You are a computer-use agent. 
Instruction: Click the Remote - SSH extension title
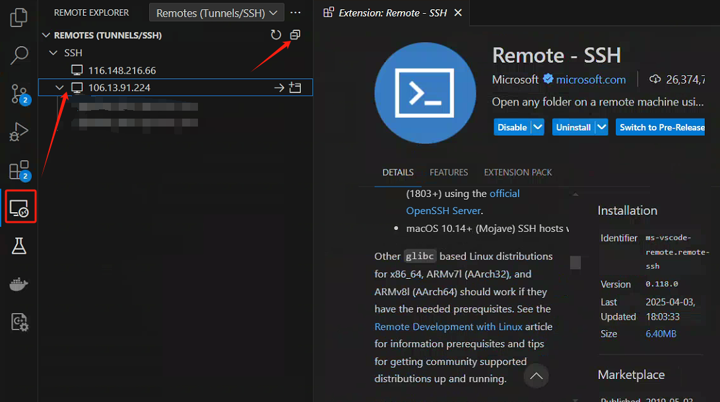click(x=556, y=55)
